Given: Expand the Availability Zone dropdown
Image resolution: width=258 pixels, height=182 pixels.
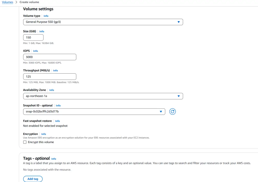Looking at the screenshot, I should 103,96.
